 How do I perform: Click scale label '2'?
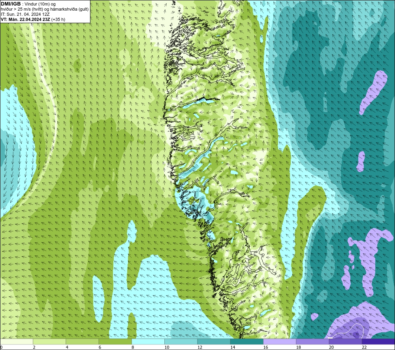[x=34, y=347]
